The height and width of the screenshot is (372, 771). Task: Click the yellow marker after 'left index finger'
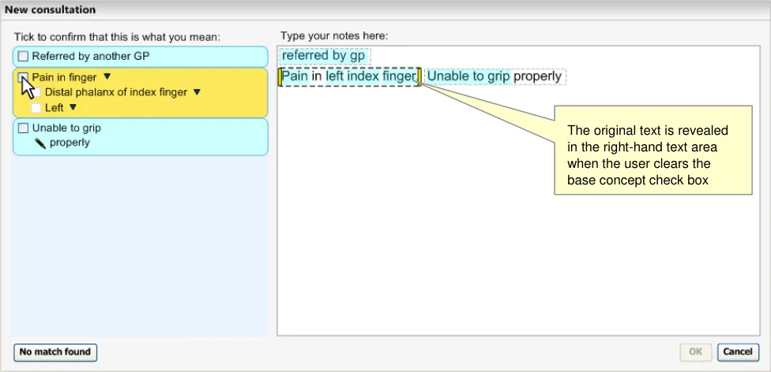[x=420, y=76]
